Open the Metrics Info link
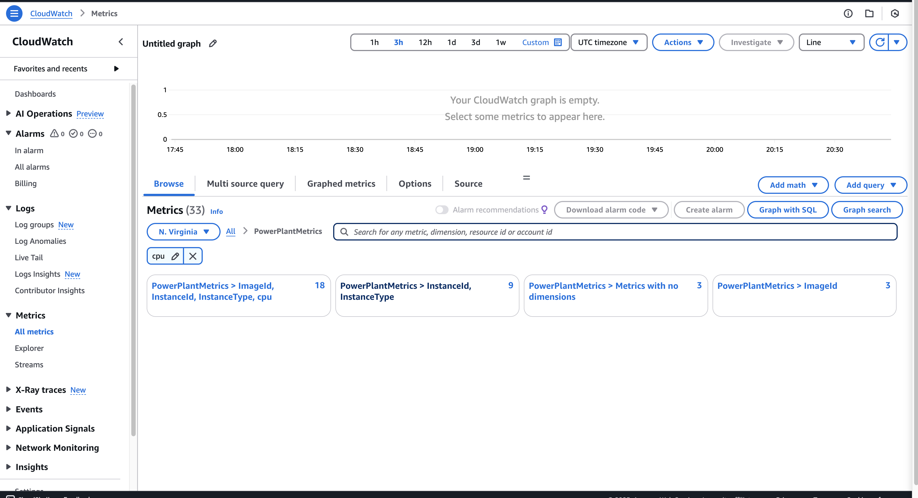918x498 pixels. (x=216, y=211)
